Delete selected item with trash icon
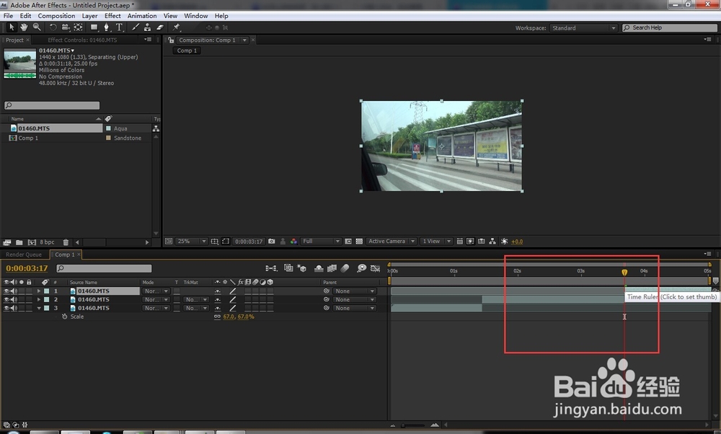The height and width of the screenshot is (434, 721). point(66,242)
